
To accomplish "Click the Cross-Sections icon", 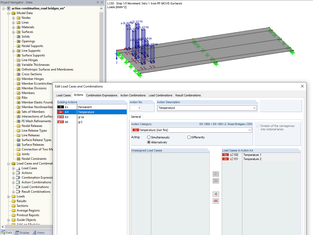I will [x=19, y=74].
